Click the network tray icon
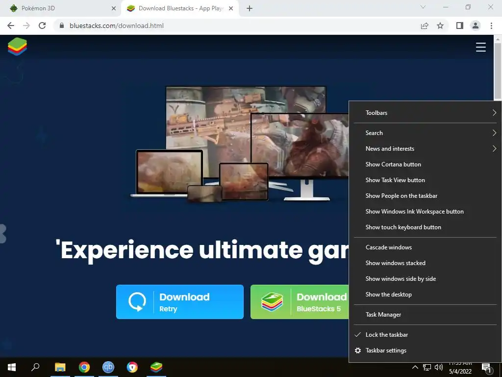The image size is (502, 377). coord(427,367)
